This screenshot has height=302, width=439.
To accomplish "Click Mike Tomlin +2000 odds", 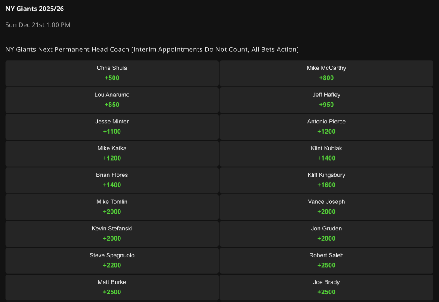I will 112,207.
